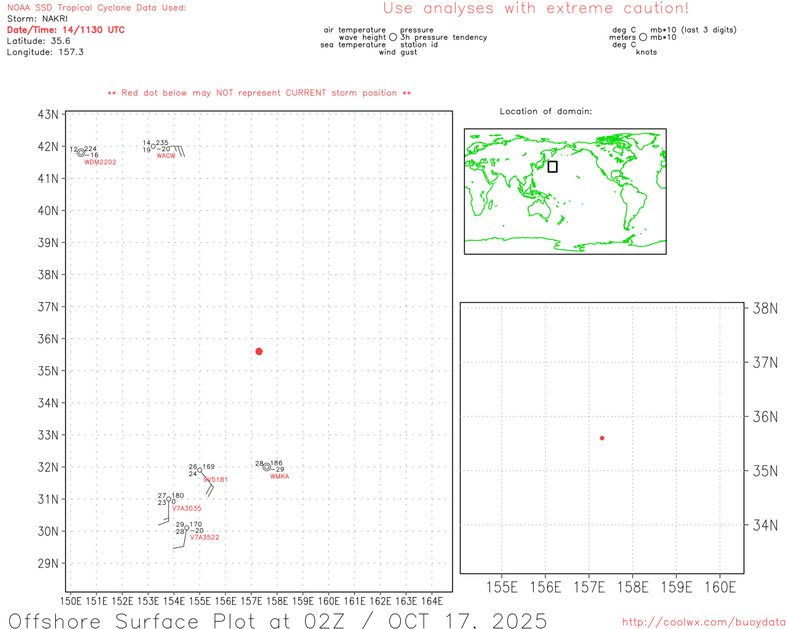Screen dimensions: 786x629
Task: Click 'knots' in the units legend
Action: click(x=647, y=52)
